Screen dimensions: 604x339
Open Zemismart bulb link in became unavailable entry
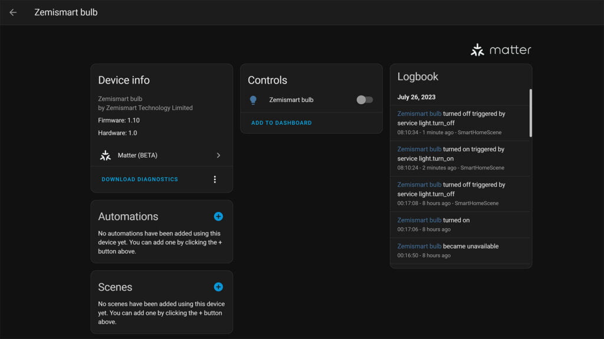point(419,247)
